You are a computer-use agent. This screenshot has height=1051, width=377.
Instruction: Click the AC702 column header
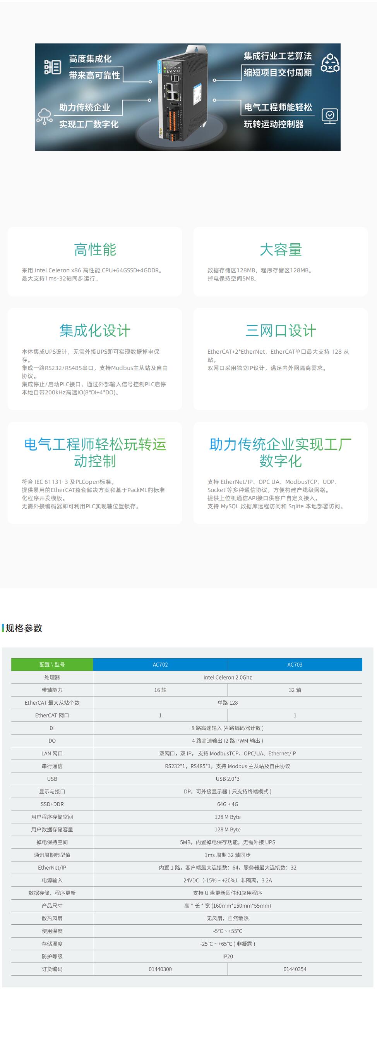point(160,665)
